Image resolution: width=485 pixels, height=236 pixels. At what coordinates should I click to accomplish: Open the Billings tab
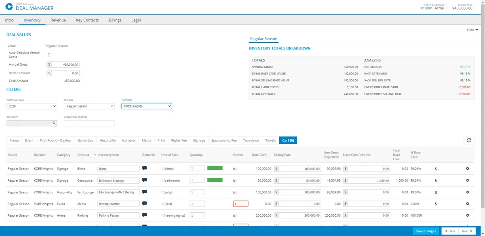(115, 20)
